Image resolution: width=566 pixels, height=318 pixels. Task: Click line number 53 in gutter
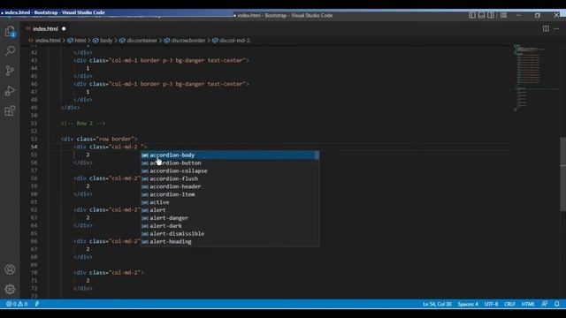(x=34, y=140)
